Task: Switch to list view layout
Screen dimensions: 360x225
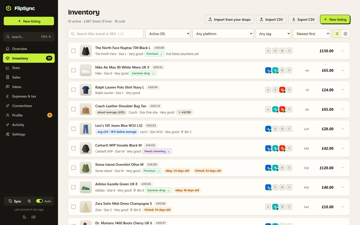Action: click(337, 34)
